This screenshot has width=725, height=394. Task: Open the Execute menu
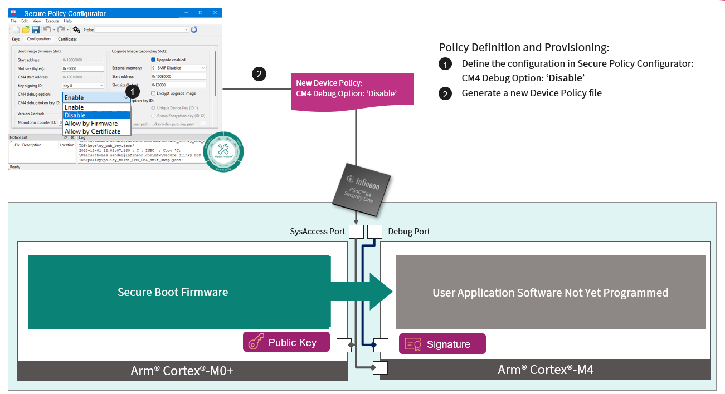[x=52, y=21]
